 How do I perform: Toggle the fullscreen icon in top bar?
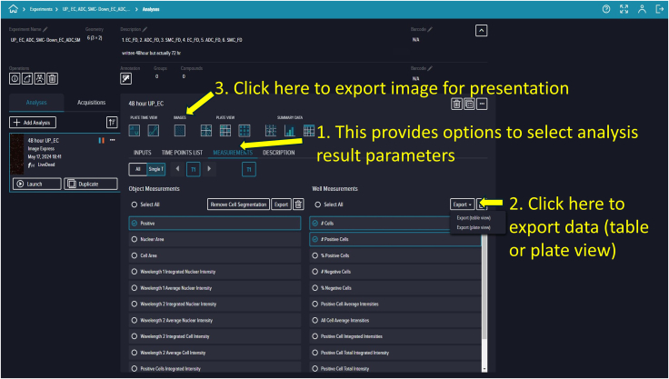(624, 9)
